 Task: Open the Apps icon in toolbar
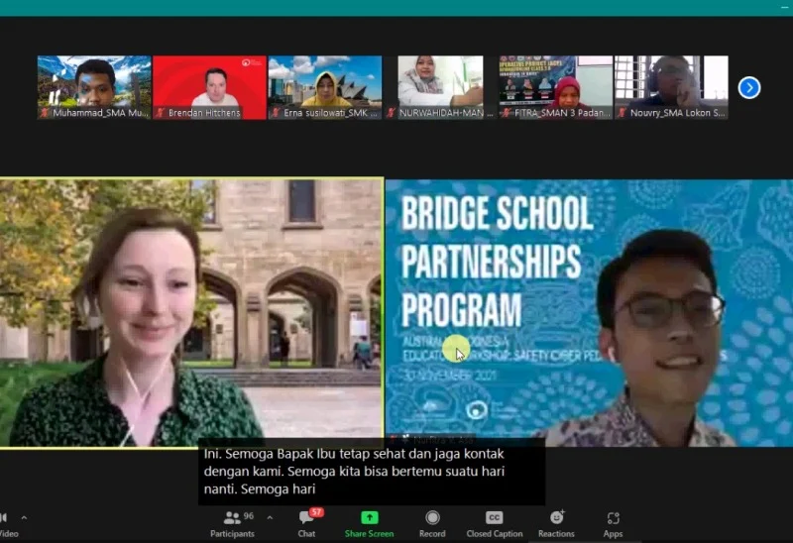pyautogui.click(x=613, y=518)
